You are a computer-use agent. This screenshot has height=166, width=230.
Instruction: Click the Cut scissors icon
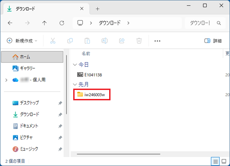click(x=53, y=41)
